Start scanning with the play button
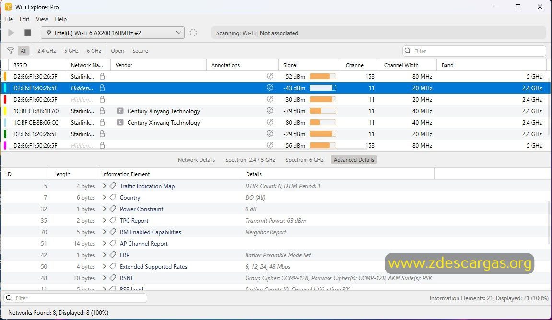The height and width of the screenshot is (320, 552). [11, 33]
